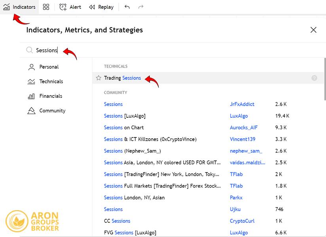Viewport: 326px width, 237px height.
Task: Select the Technicals category
Action: click(x=51, y=82)
